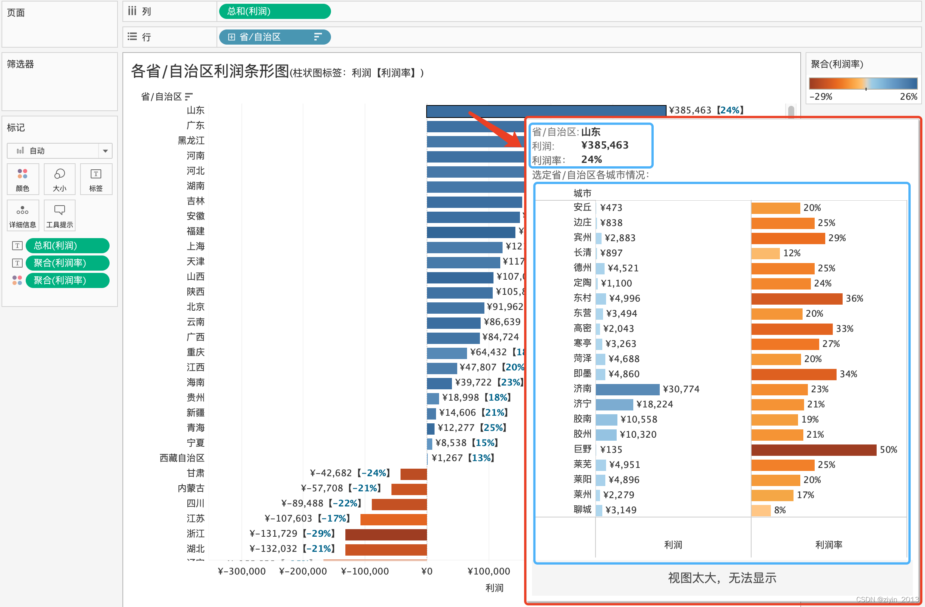This screenshot has width=925, height=607.
Task: Click the color 聚合(利润率) pill in marks
Action: pyautogui.click(x=67, y=280)
